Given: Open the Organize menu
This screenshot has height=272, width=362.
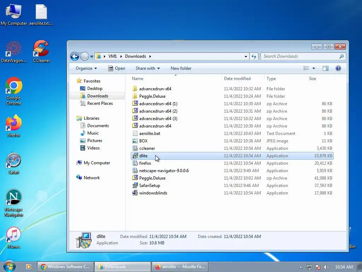Looking at the screenshot, I should [86, 68].
